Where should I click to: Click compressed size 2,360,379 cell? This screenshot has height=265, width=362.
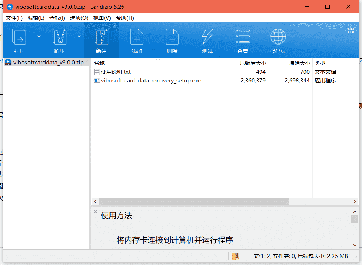click(x=253, y=81)
